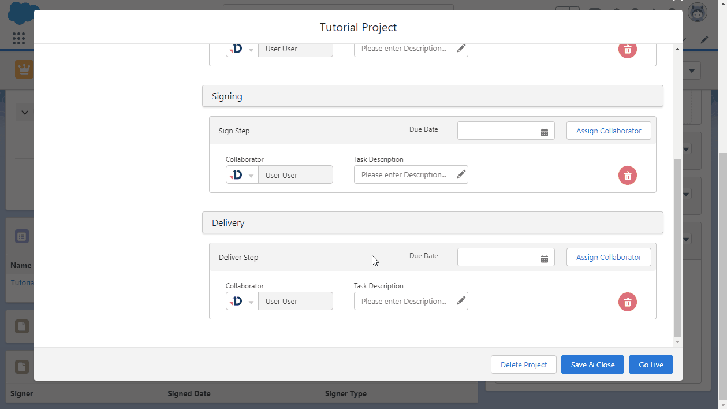Viewport: 727px width, 409px height.
Task: Open calendar picker for Sign Step due date
Action: tap(544, 132)
